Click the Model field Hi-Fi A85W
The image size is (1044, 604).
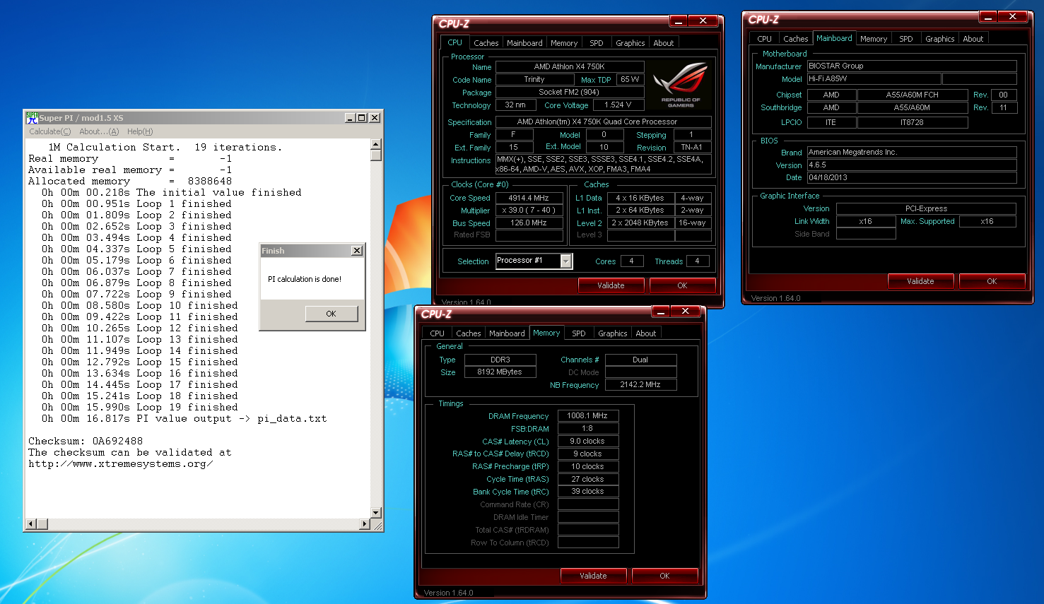pos(874,78)
